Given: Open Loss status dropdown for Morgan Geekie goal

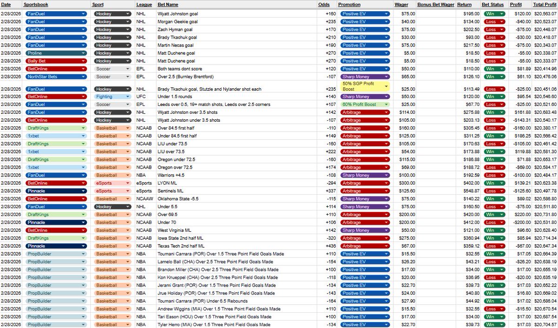Looking at the screenshot, I should click(x=495, y=22).
